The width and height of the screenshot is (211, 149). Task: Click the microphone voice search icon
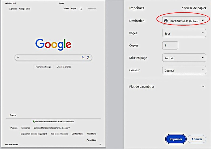[83, 57]
